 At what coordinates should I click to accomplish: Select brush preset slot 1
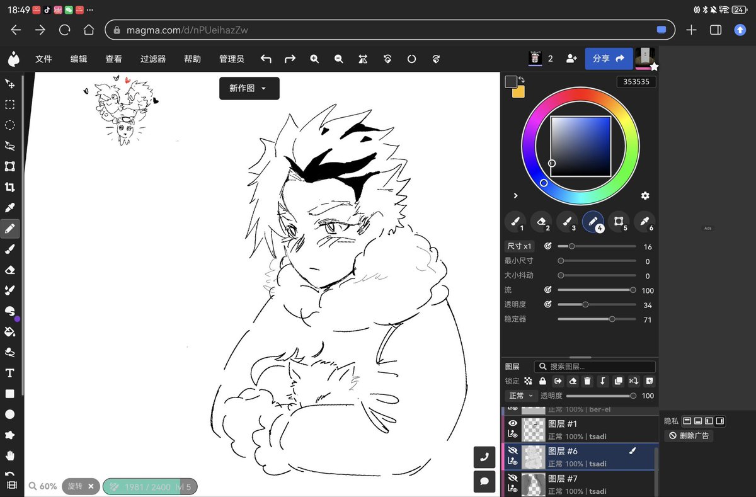tap(515, 221)
